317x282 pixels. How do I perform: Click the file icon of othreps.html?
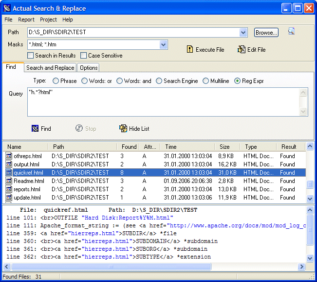click(x=9, y=156)
